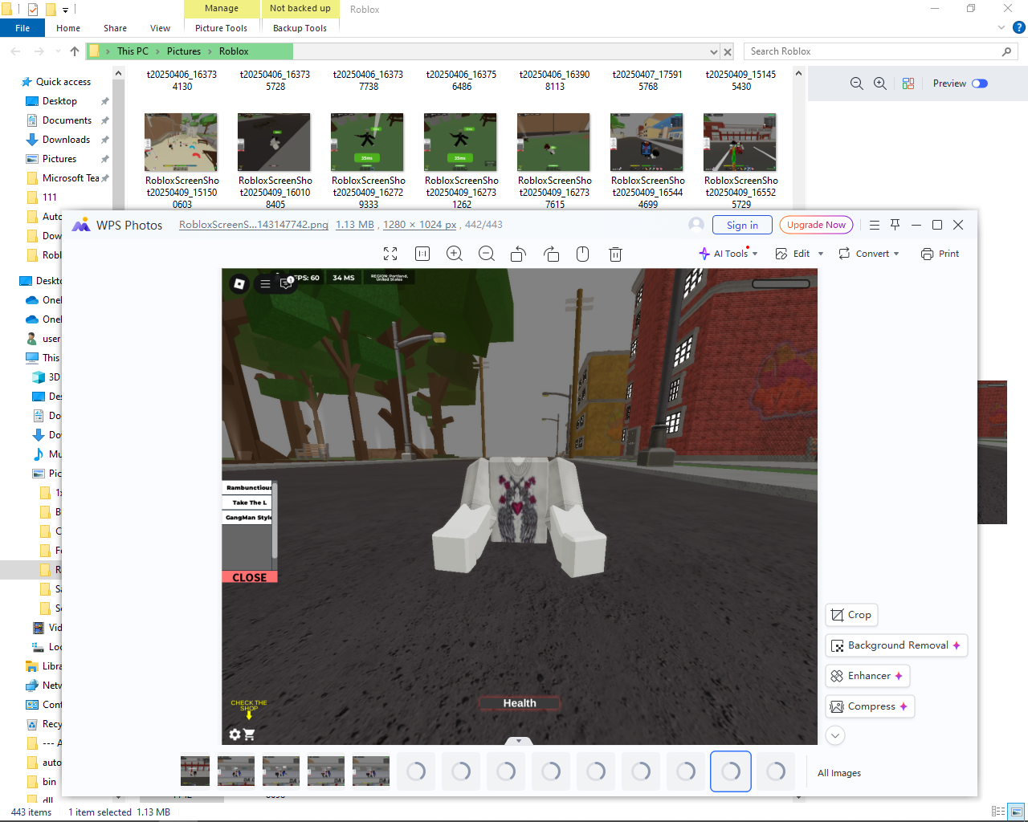Open the File tab in Explorer

tap(22, 28)
